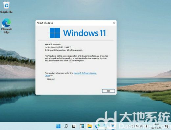This screenshot has width=171, height=130.
Task: Open Search from the taskbar
Action: click(66, 126)
